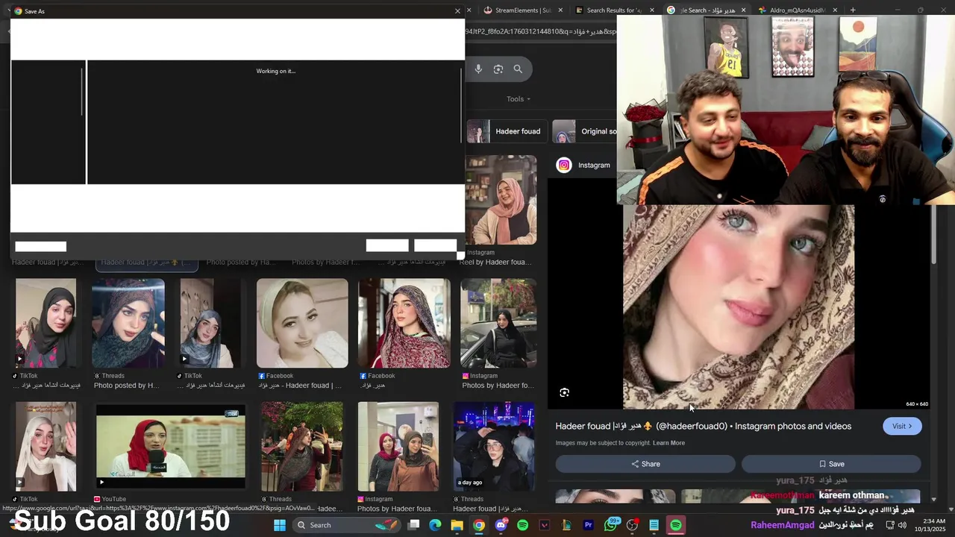Search by voice using the microphone icon
Viewport: 955px width, 537px height.
[x=478, y=69]
